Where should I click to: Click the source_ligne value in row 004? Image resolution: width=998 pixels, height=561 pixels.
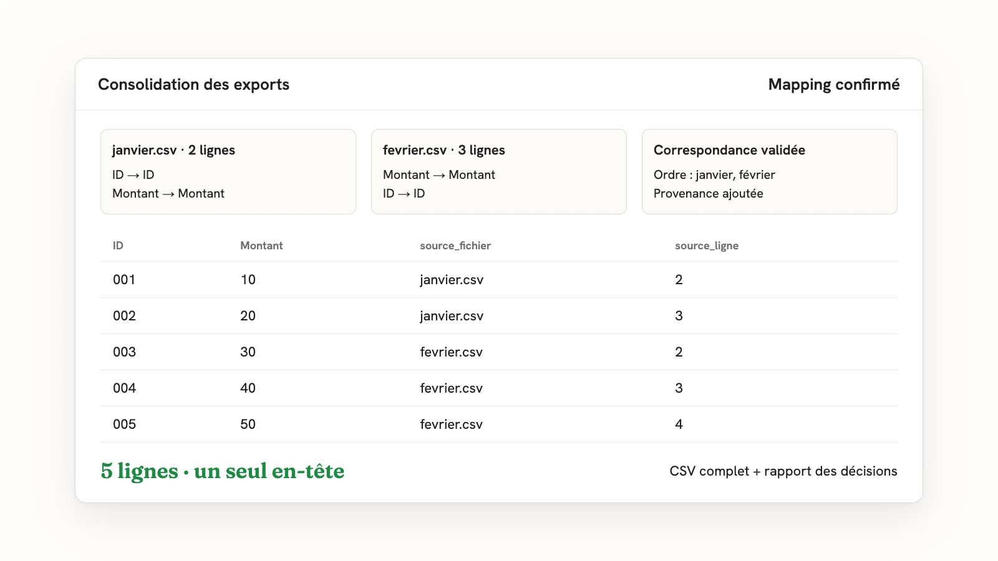[679, 388]
